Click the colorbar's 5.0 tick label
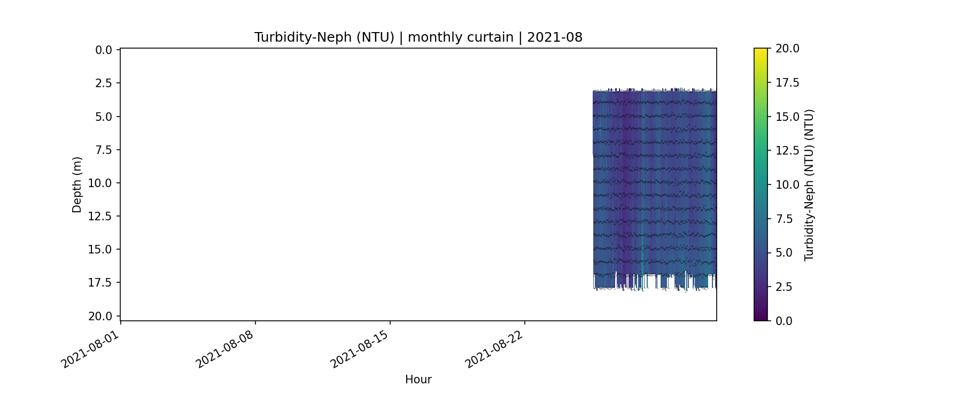Image resolution: width=962 pixels, height=401 pixels. pos(784,253)
